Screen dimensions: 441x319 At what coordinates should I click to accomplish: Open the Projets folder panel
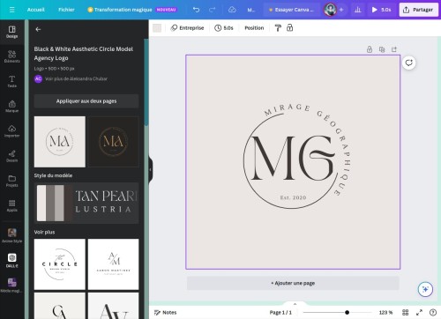(x=12, y=181)
